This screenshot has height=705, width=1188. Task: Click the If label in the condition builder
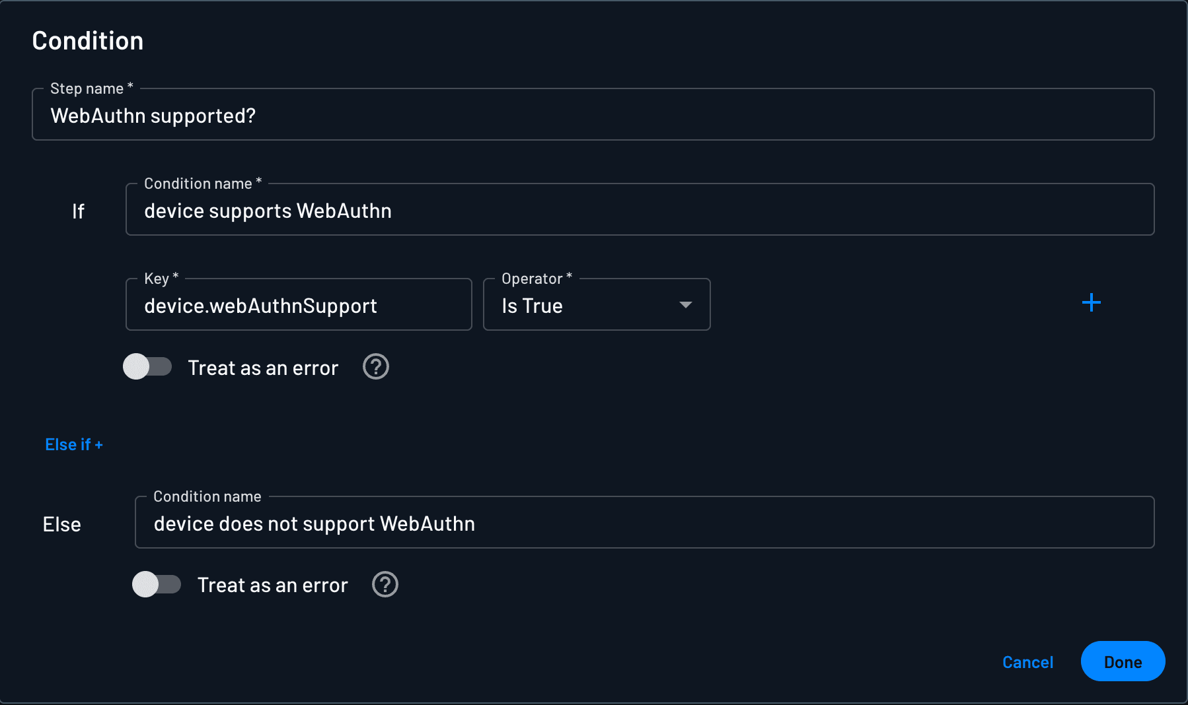pos(78,211)
